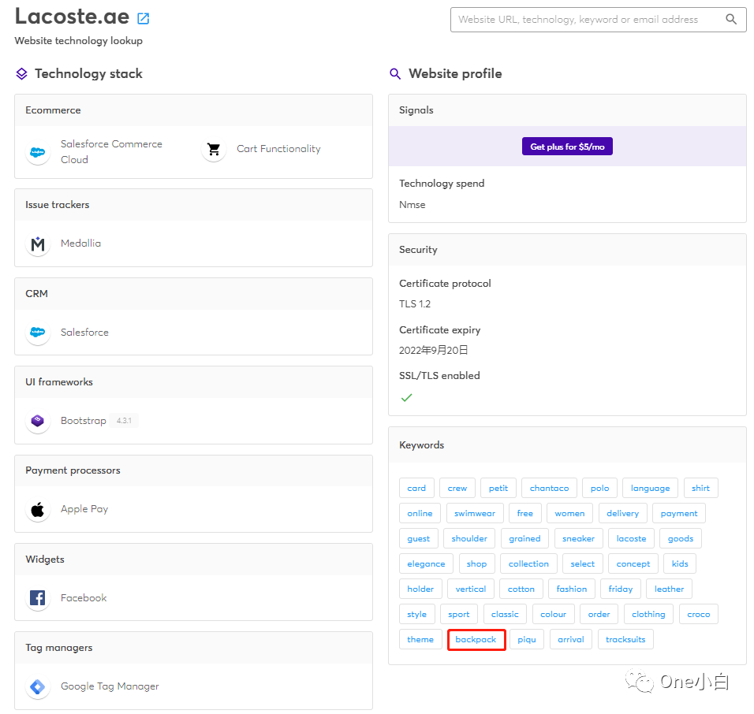The image size is (754, 714).
Task: Select the 'petit' keyword tag
Action: (498, 488)
